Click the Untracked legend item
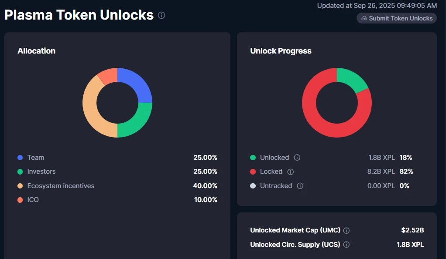Screen dimensions: 446x259 pos(276,186)
